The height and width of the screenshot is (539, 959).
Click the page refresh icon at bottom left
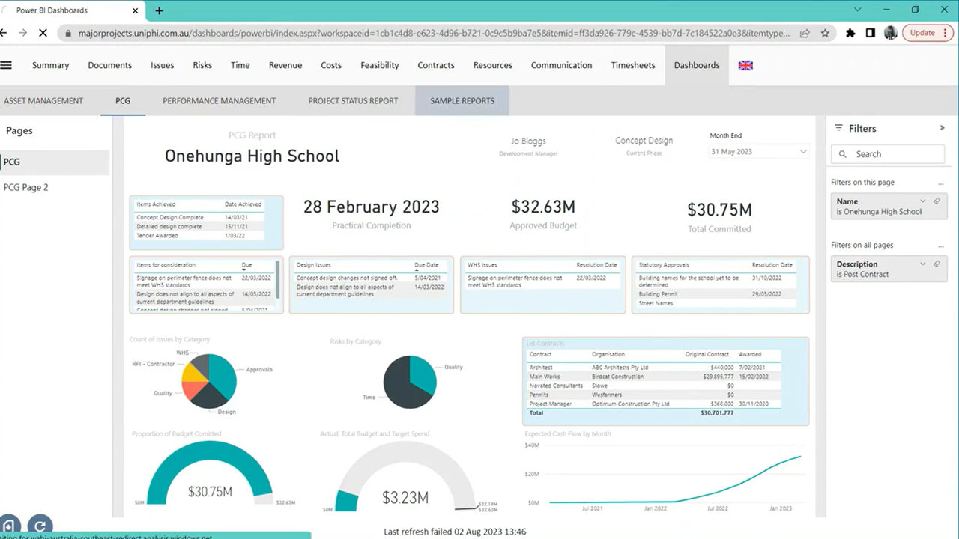click(x=40, y=525)
